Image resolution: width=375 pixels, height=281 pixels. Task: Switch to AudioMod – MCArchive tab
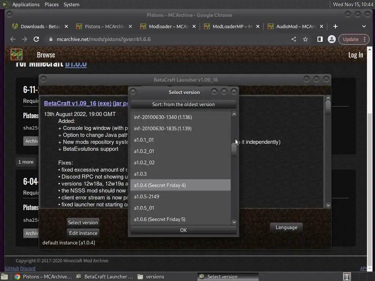point(296,26)
